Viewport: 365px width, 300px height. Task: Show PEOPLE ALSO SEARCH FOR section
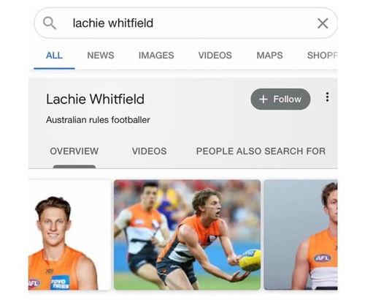[261, 151]
